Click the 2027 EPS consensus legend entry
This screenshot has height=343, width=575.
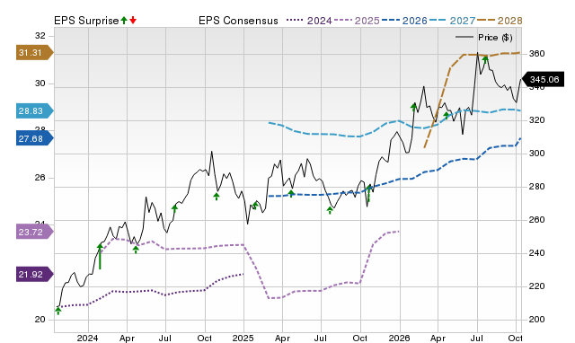[x=452, y=21]
